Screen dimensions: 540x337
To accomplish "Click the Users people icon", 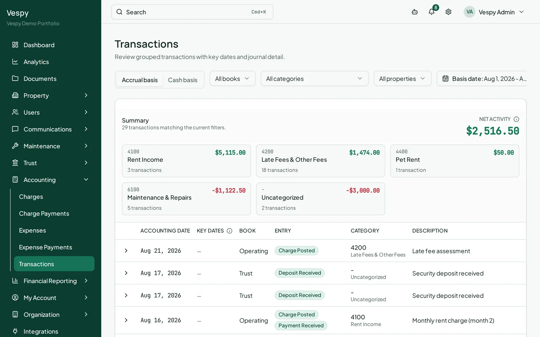I will point(15,112).
